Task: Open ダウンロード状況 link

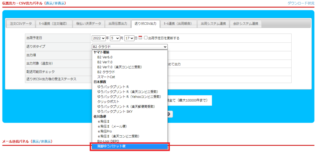Action: tap(301, 3)
